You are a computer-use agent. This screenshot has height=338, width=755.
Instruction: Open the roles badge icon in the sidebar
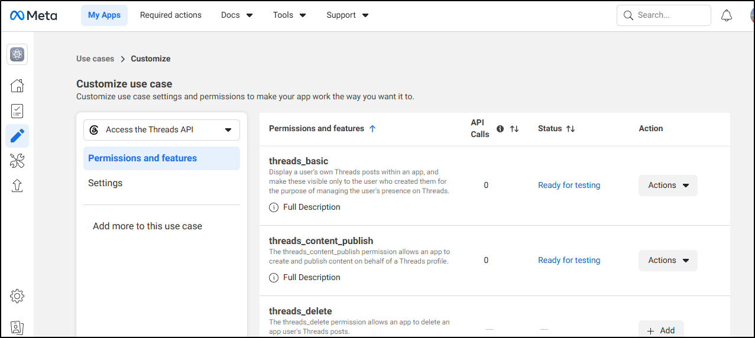(x=17, y=327)
